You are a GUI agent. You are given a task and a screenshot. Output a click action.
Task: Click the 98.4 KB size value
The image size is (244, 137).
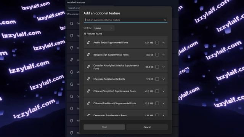click(149, 67)
